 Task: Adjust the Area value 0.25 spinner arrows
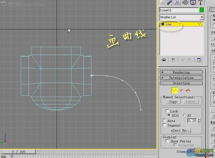[199, 121]
